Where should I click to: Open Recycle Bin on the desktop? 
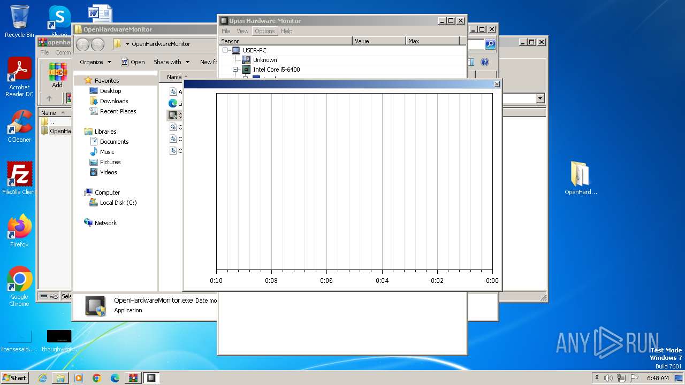click(19, 21)
